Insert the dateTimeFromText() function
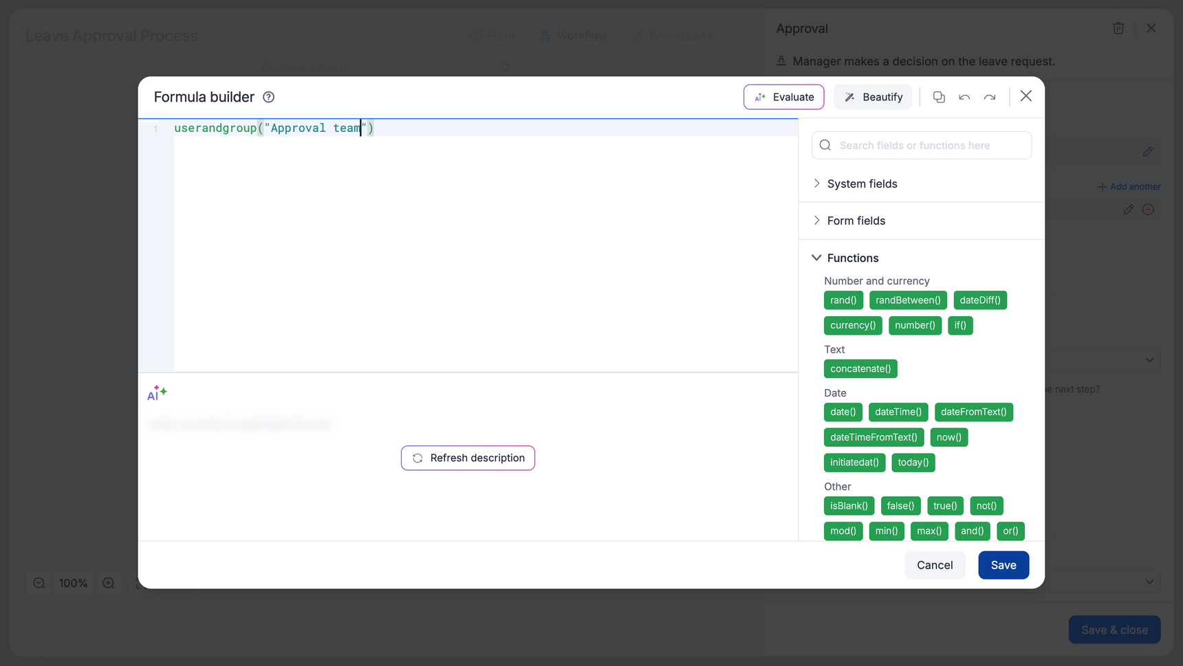This screenshot has height=666, width=1183. [x=873, y=437]
